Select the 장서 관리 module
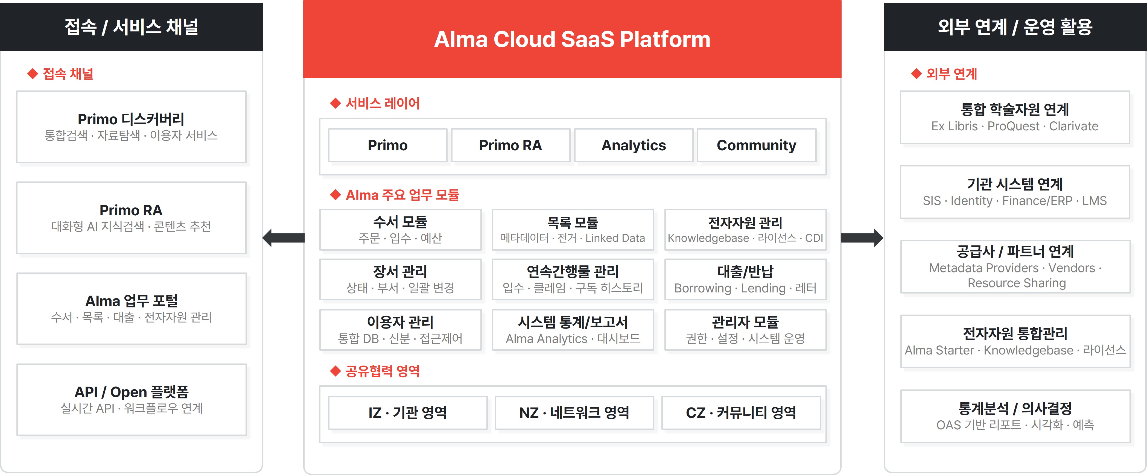This screenshot has height=475, width=1147. (400, 279)
